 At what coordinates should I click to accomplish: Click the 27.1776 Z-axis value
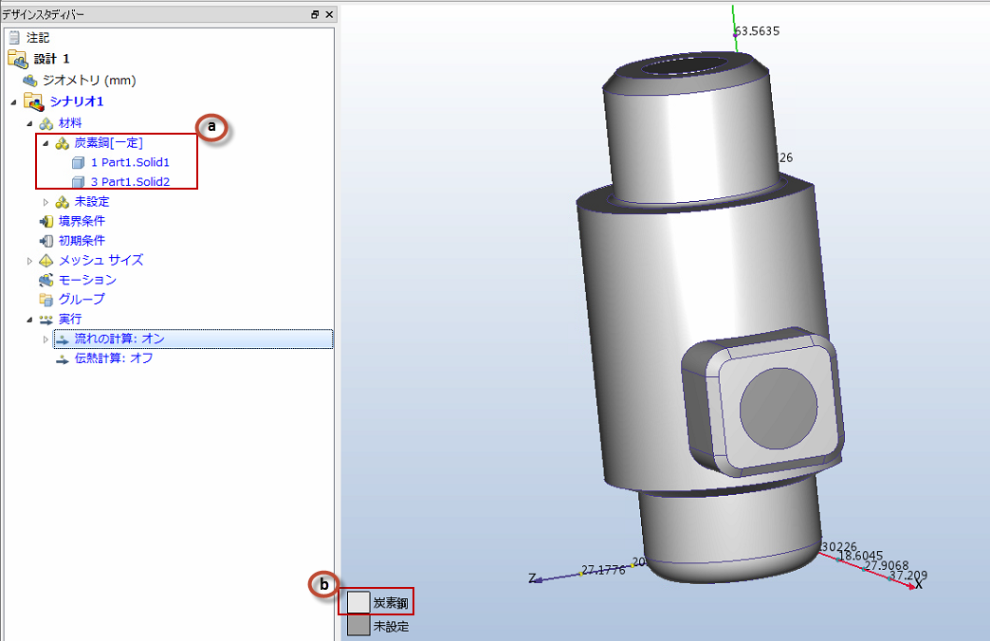(603, 570)
